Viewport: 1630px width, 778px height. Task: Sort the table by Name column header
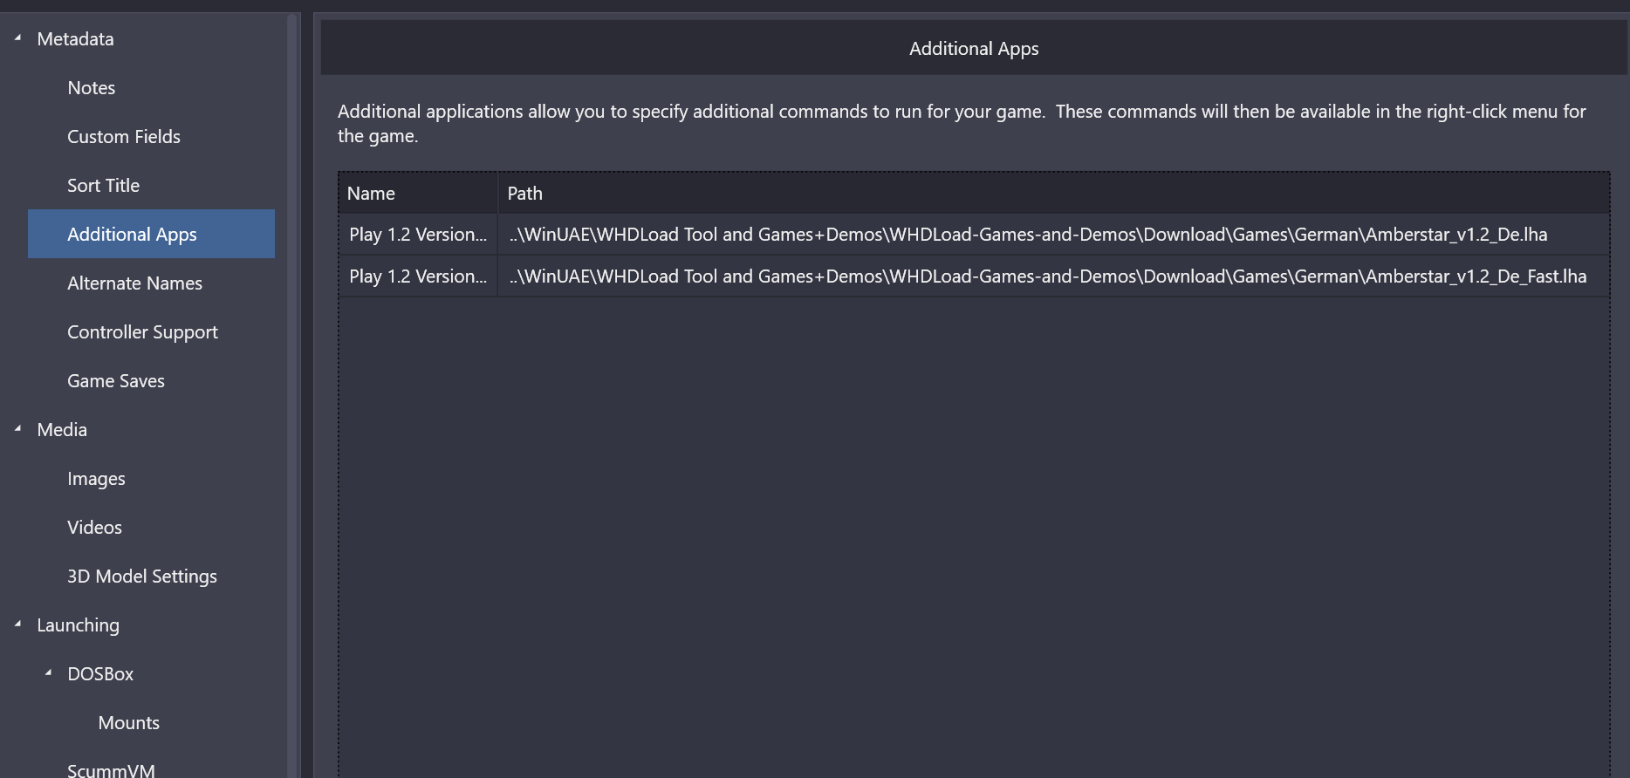418,193
